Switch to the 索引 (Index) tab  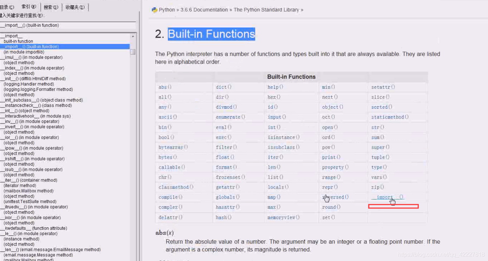29,7
